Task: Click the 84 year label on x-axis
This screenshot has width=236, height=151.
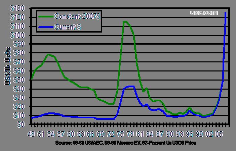Action: point(150,134)
